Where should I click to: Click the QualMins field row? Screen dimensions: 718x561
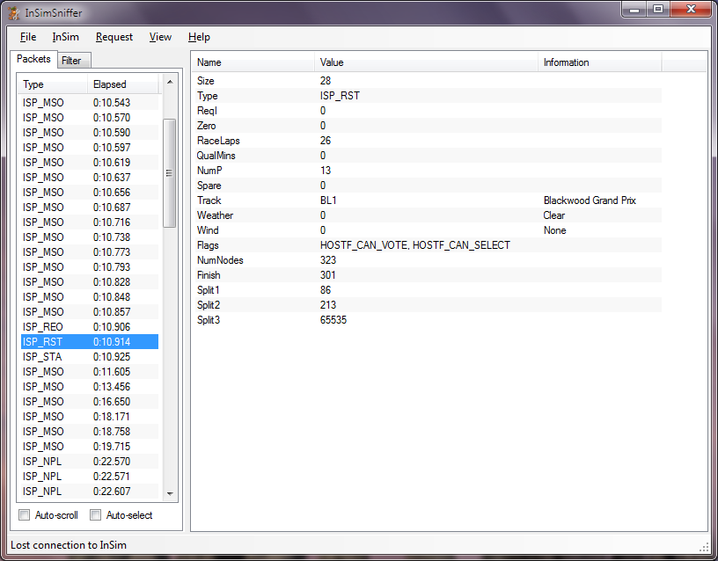tap(428, 156)
